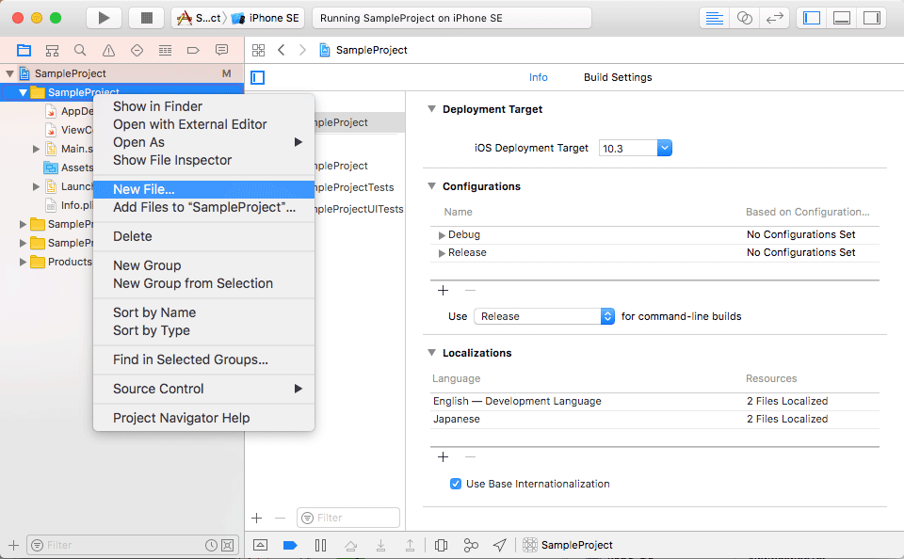904x559 pixels.
Task: Switch to the Build Settings tab
Action: coord(618,77)
